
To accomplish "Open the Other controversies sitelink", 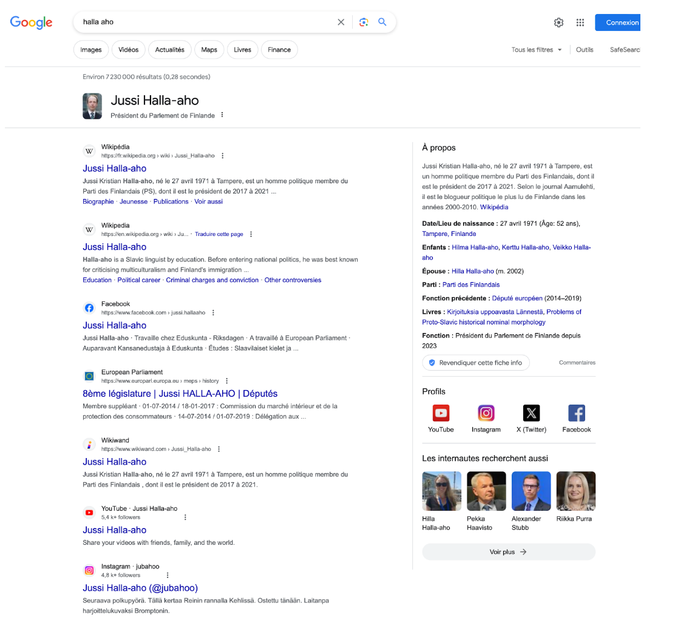I will 293,280.
